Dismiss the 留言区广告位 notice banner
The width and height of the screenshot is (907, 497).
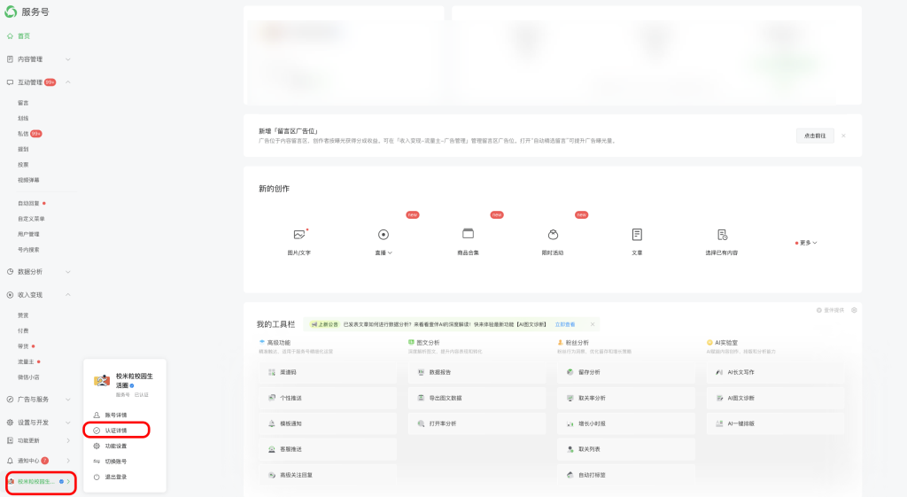843,136
